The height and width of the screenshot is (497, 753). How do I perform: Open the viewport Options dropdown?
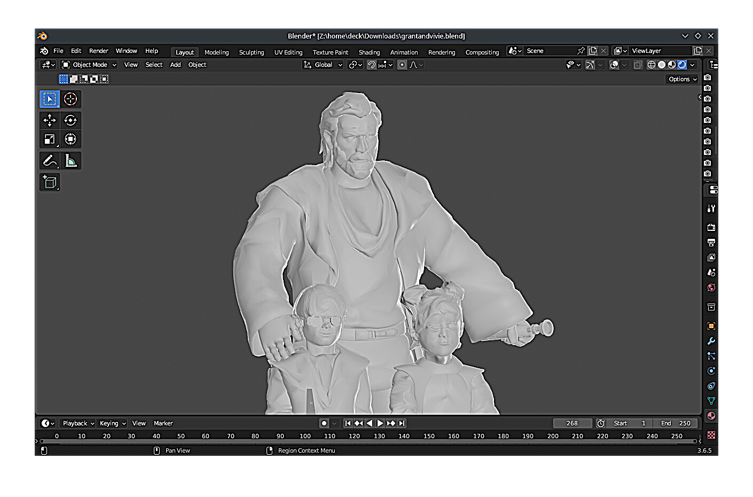pyautogui.click(x=682, y=79)
